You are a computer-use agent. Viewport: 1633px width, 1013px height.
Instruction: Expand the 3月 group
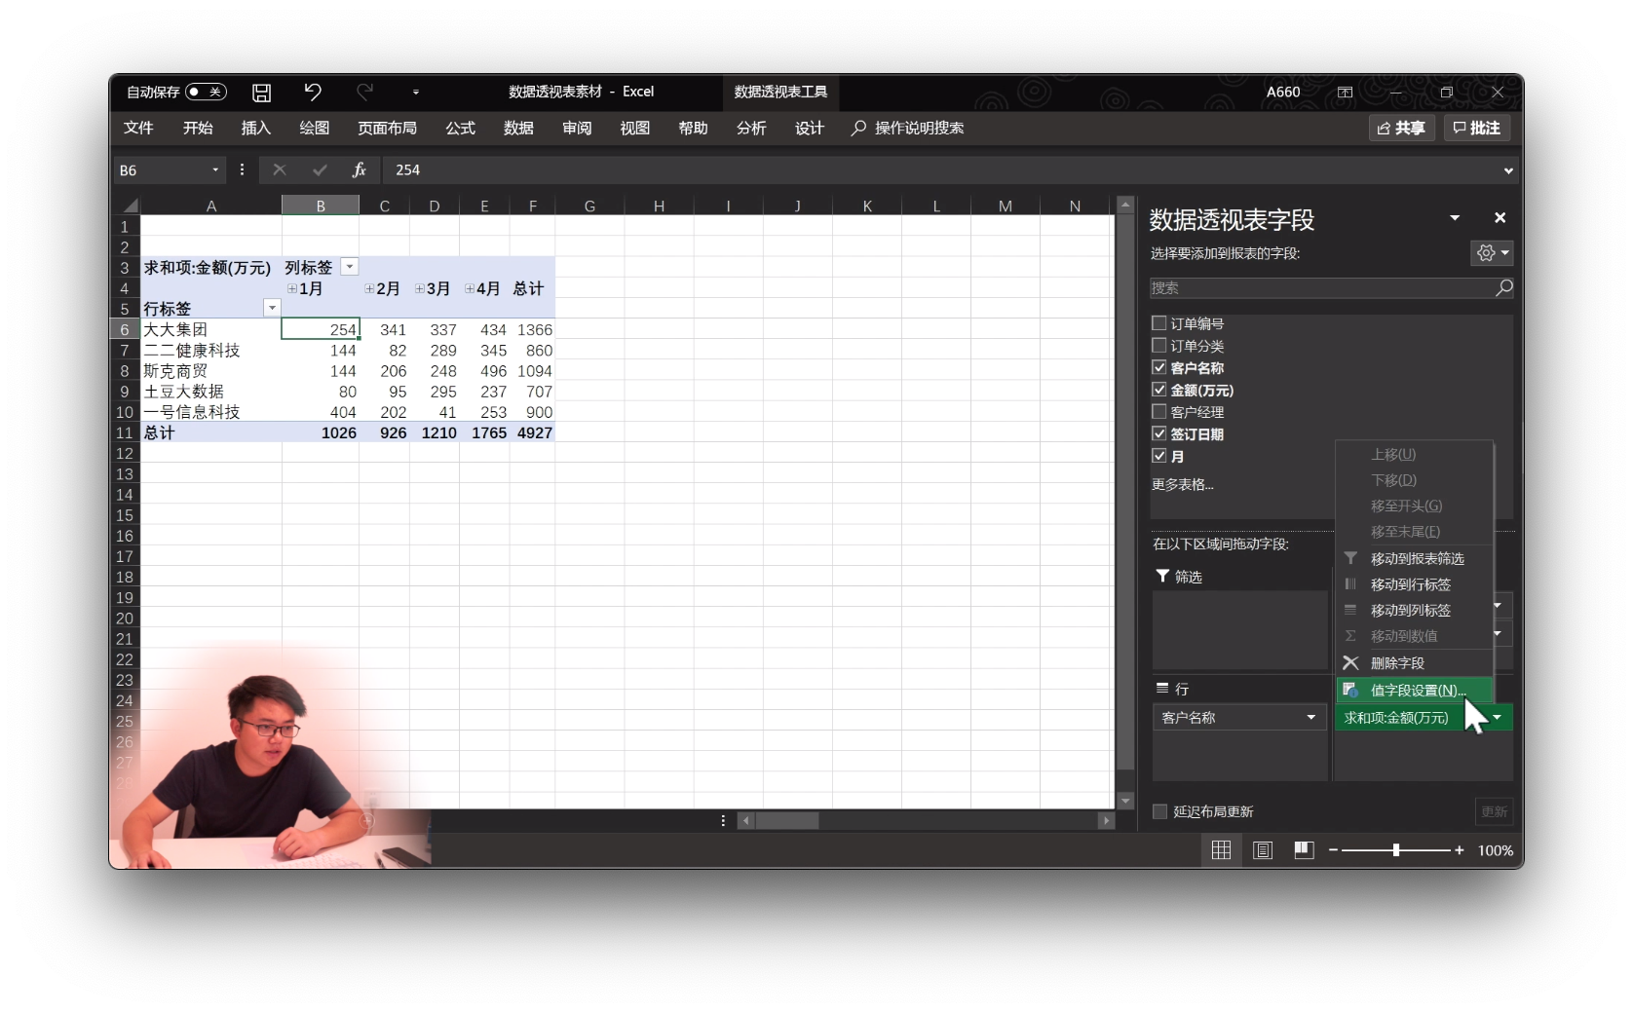pos(420,288)
